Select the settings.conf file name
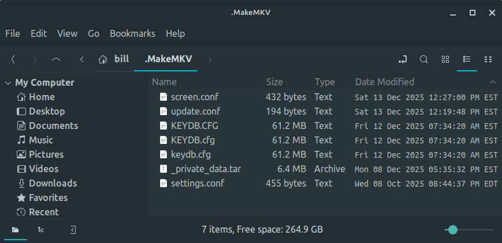This screenshot has width=502, height=243. pos(197,183)
